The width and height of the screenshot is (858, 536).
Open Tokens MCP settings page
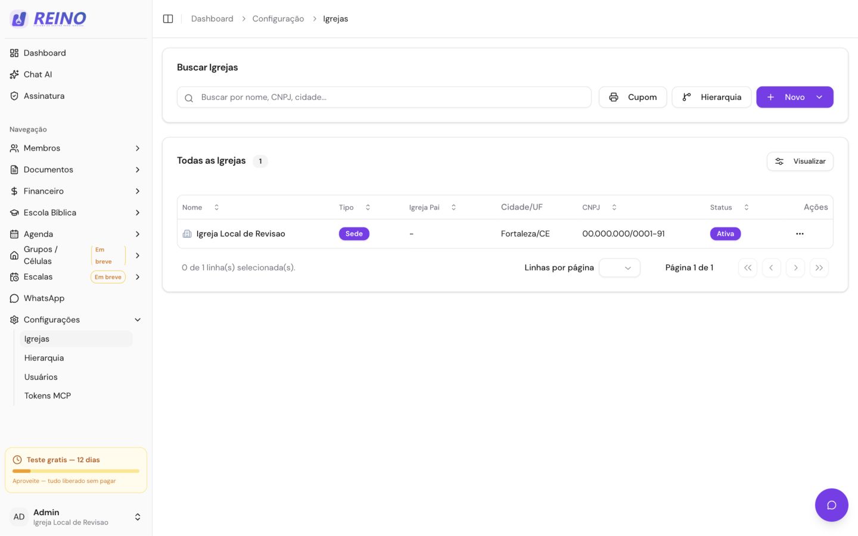pos(76,395)
